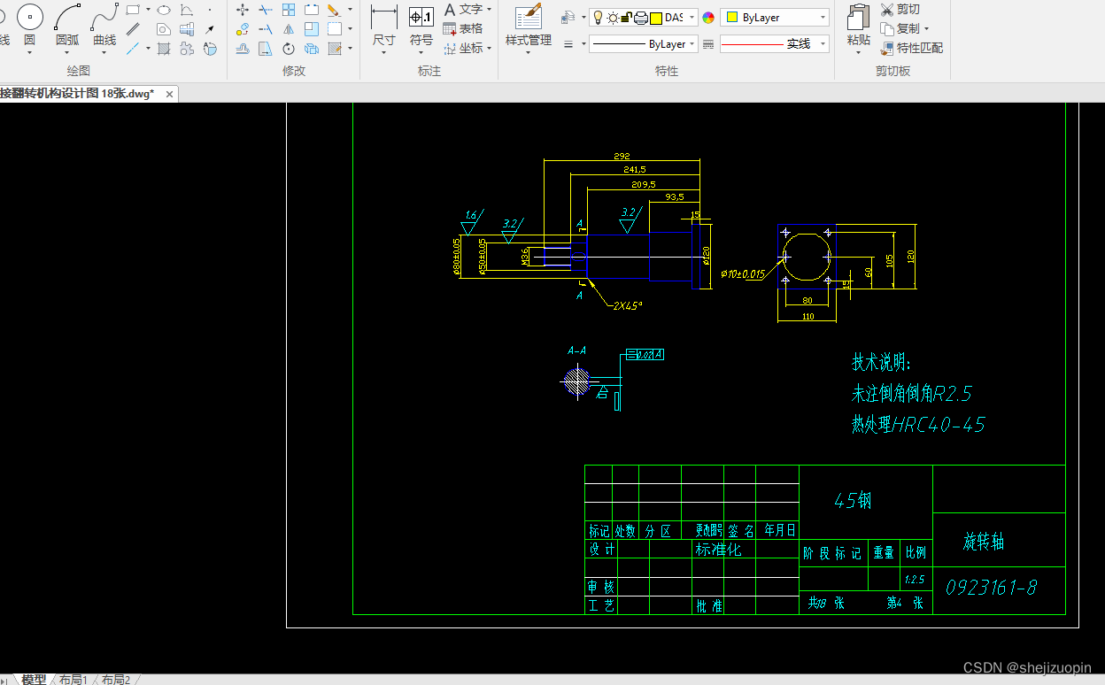Click the 旋转轴 title block text
Screen dimensions: 1105x685
pos(984,542)
